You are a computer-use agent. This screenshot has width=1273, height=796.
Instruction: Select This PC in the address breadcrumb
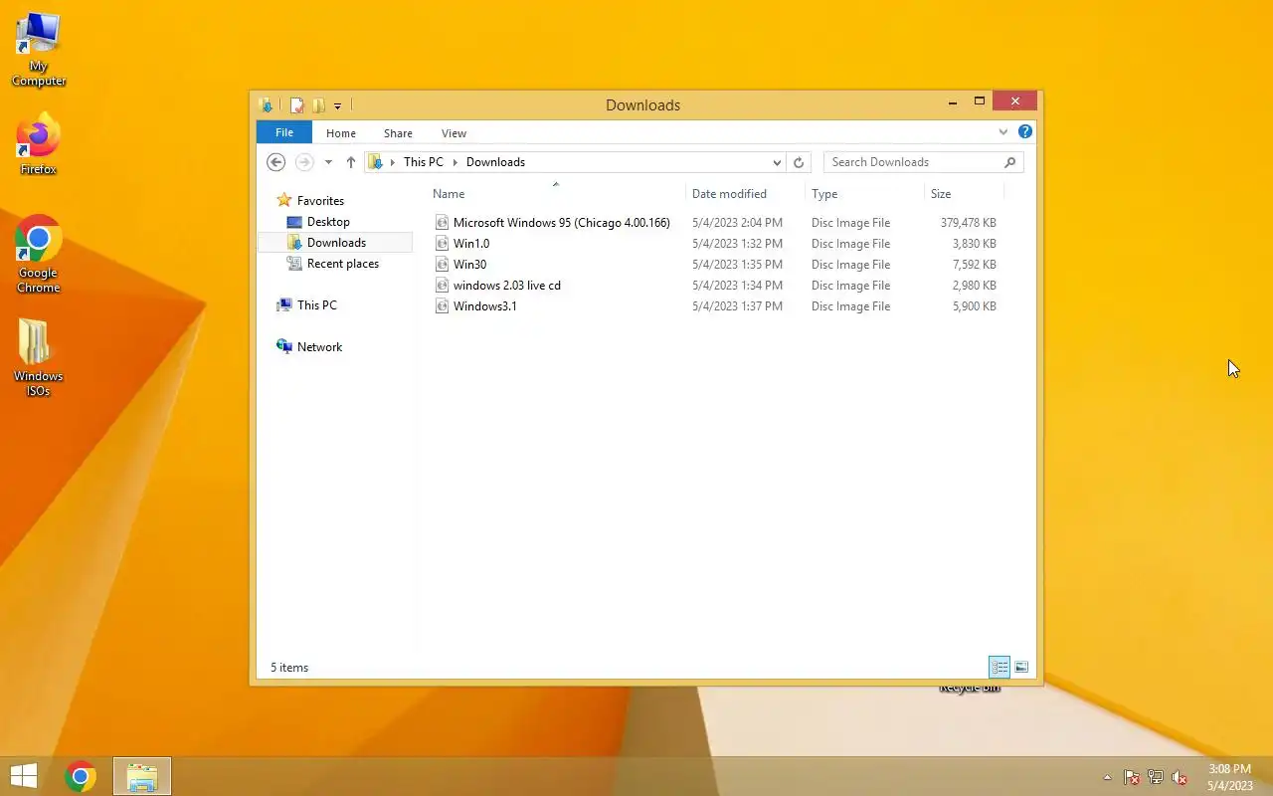point(424,162)
